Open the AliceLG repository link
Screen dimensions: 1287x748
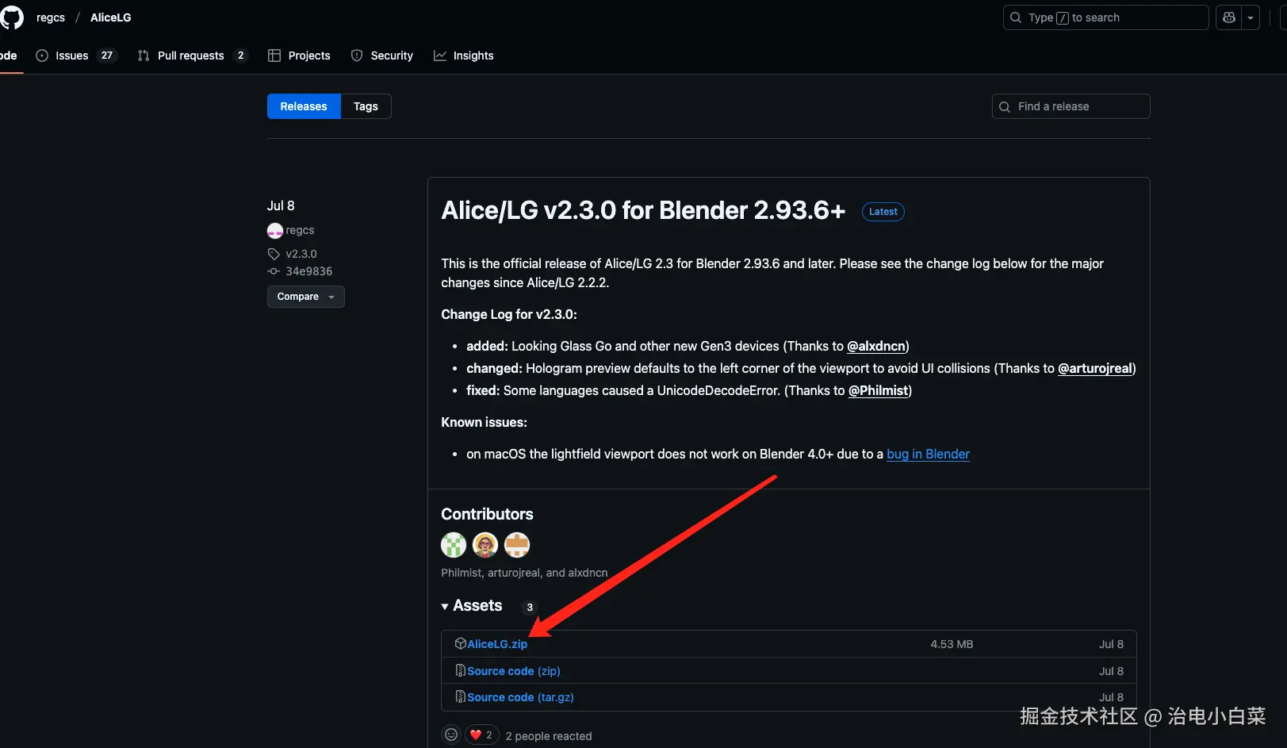click(x=111, y=17)
